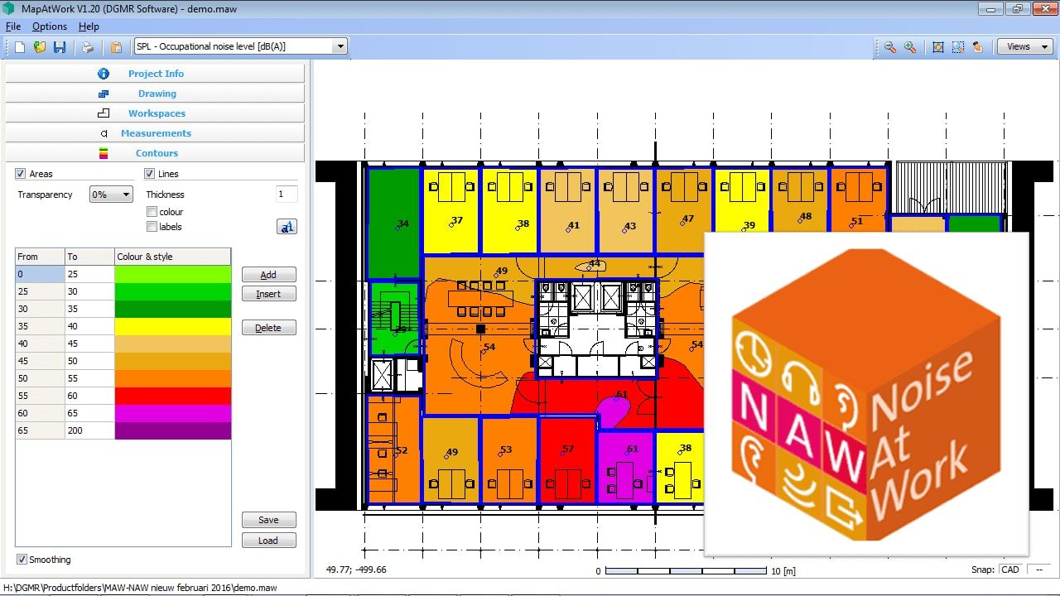Viewport: 1060px width, 596px height.
Task: Create a new file with the blank page icon
Action: [x=20, y=47]
